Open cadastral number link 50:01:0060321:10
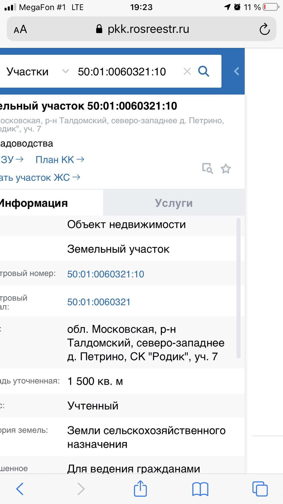The width and height of the screenshot is (283, 504). (106, 274)
